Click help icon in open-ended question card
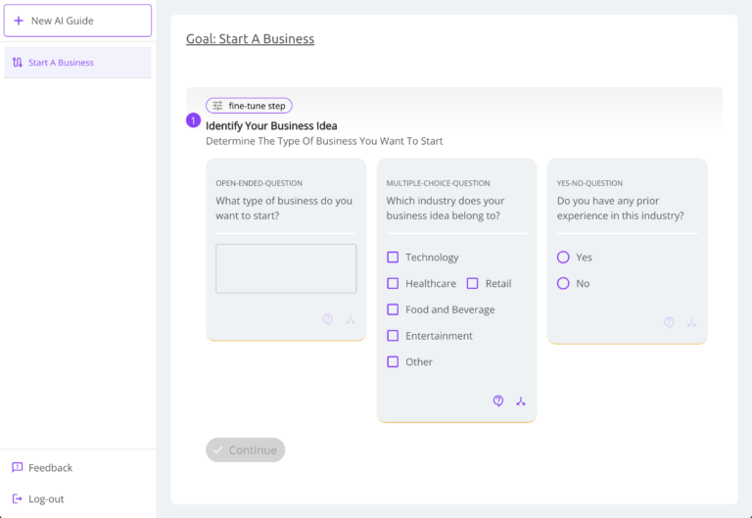752x518 pixels. [x=328, y=319]
